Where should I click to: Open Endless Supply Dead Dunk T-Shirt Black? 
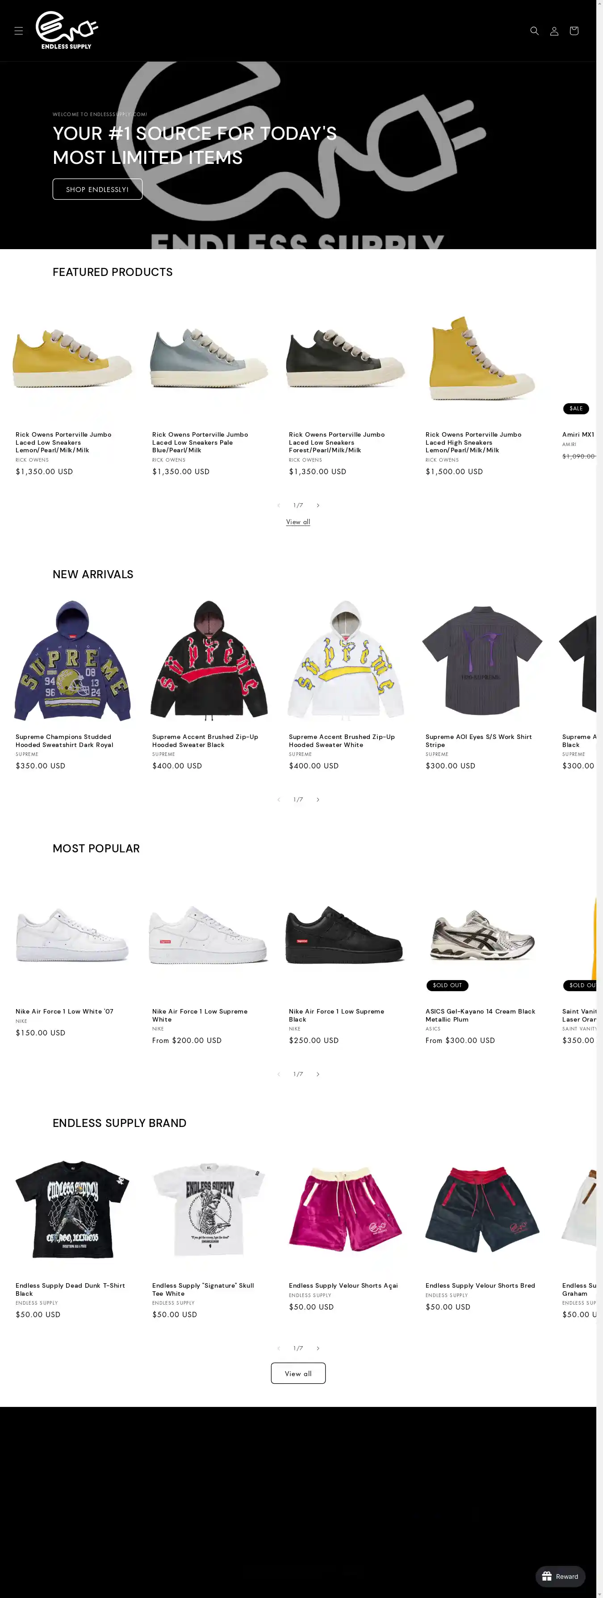tap(70, 1289)
